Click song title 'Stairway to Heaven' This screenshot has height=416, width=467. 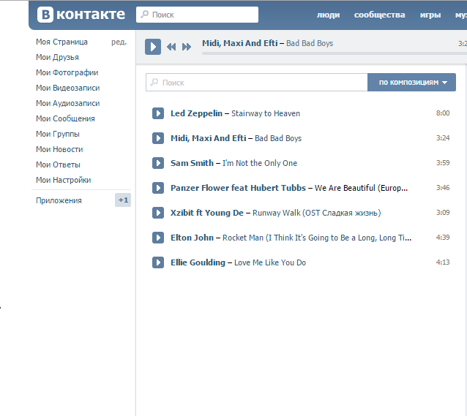point(266,113)
